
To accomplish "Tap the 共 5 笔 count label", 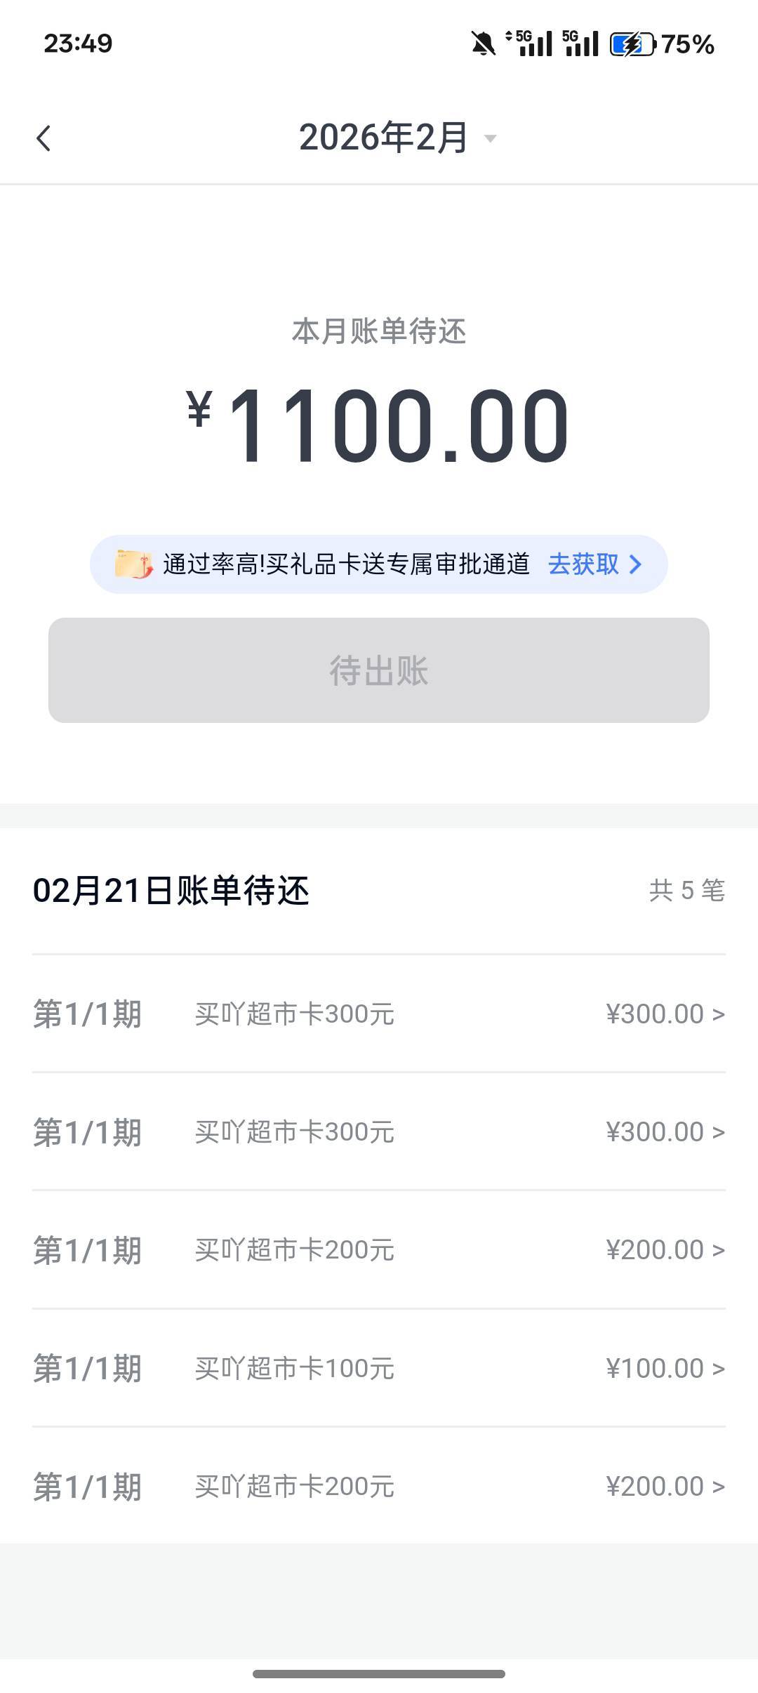I will (686, 891).
